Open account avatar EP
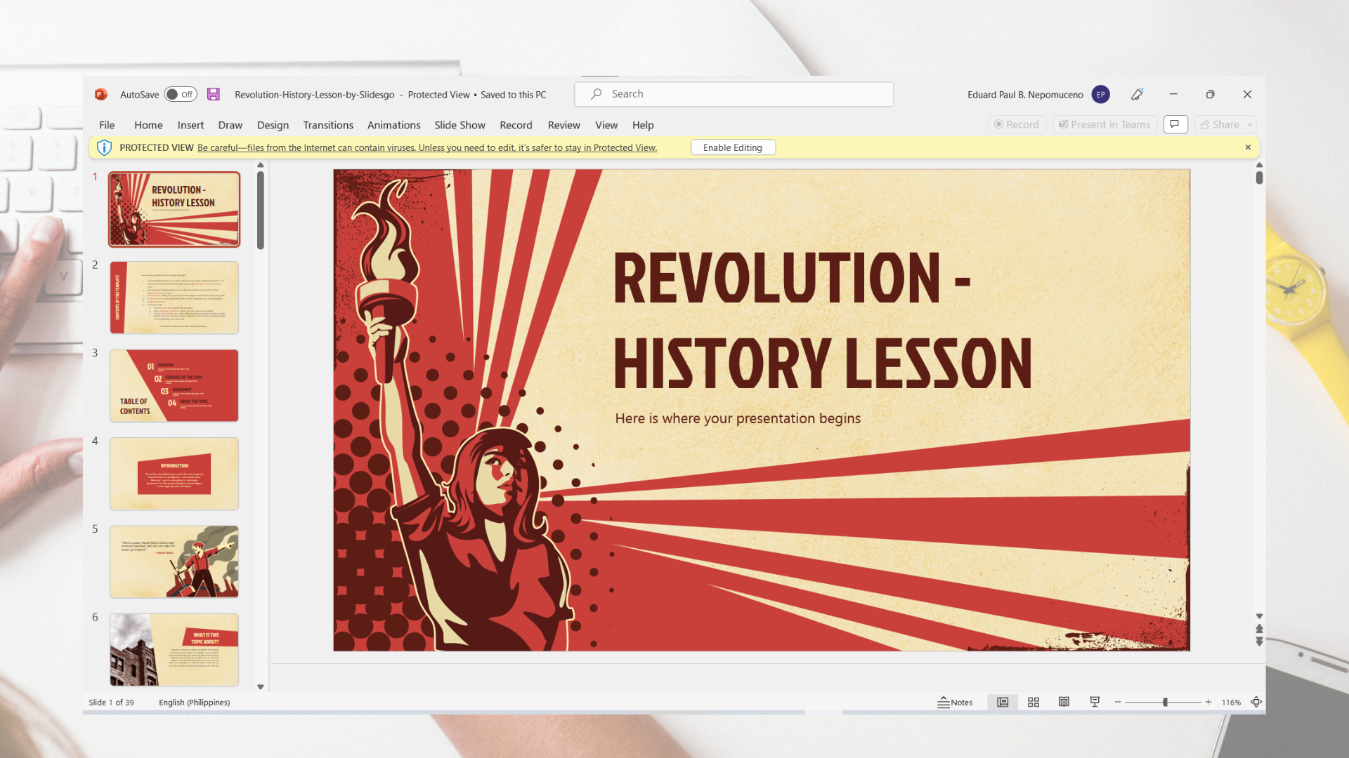 1100,94
